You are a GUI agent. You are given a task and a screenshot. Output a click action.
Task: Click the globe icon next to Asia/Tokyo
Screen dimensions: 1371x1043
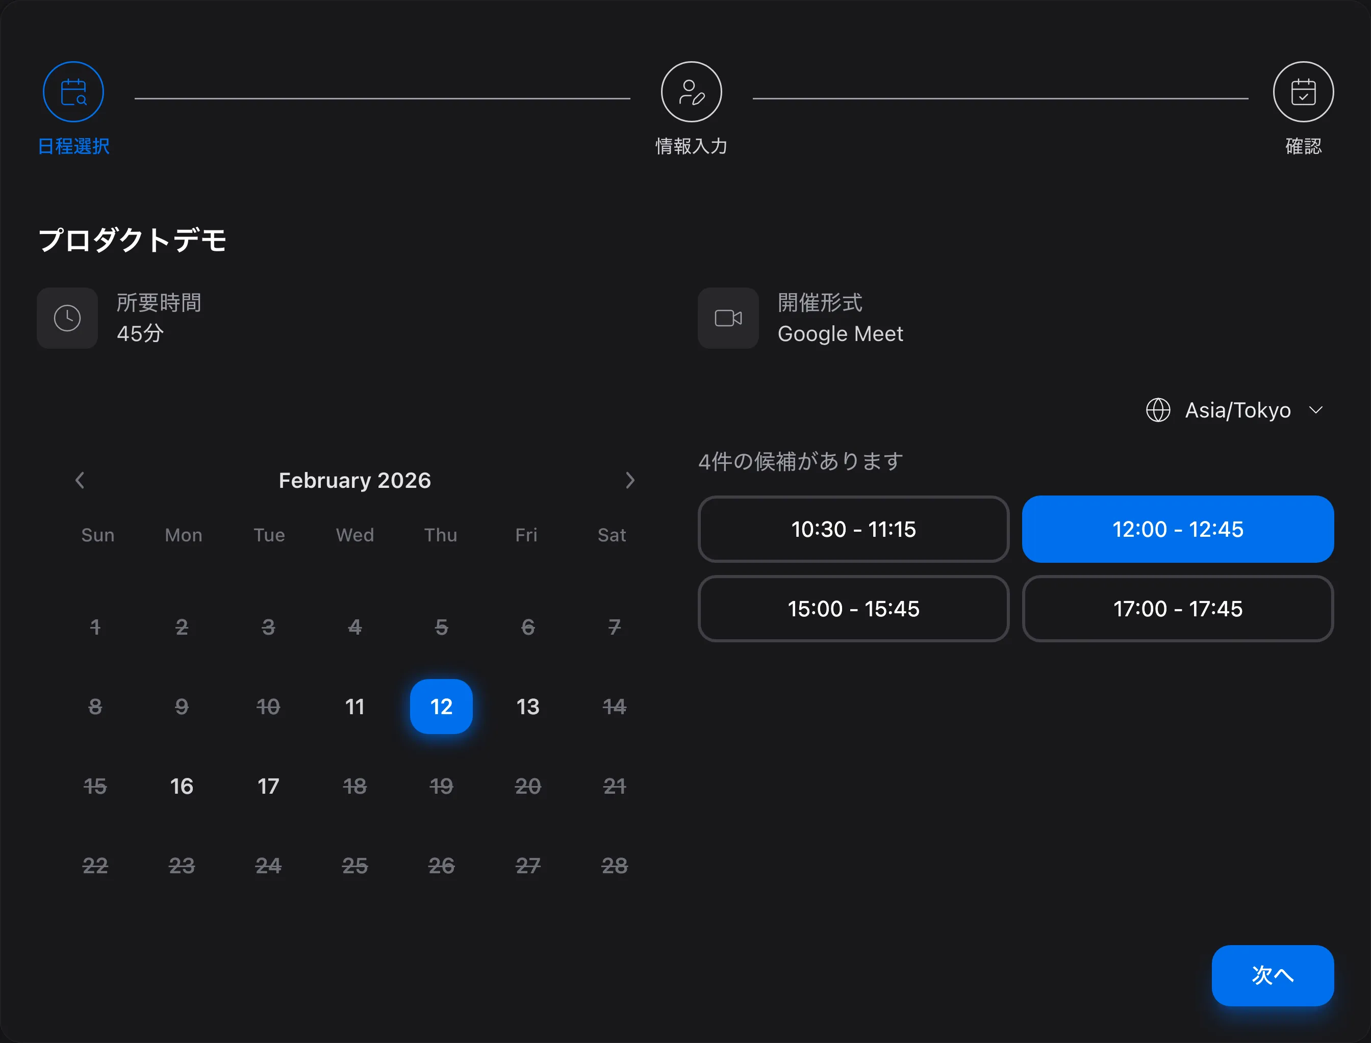click(x=1157, y=410)
